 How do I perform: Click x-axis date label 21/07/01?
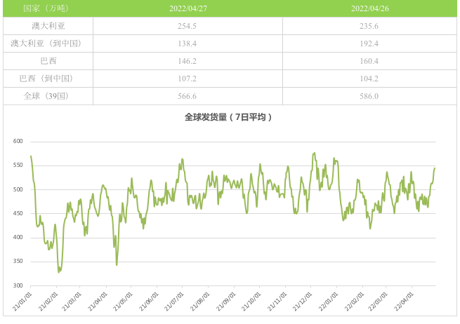(173, 302)
